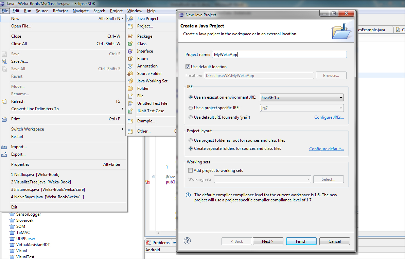The width and height of the screenshot is (405, 259).
Task: Open the JavaSE-1.7 execution environment dropdown
Action: tap(301, 98)
